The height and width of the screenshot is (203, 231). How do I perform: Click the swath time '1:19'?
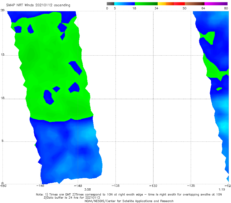pyautogui.click(x=222, y=190)
